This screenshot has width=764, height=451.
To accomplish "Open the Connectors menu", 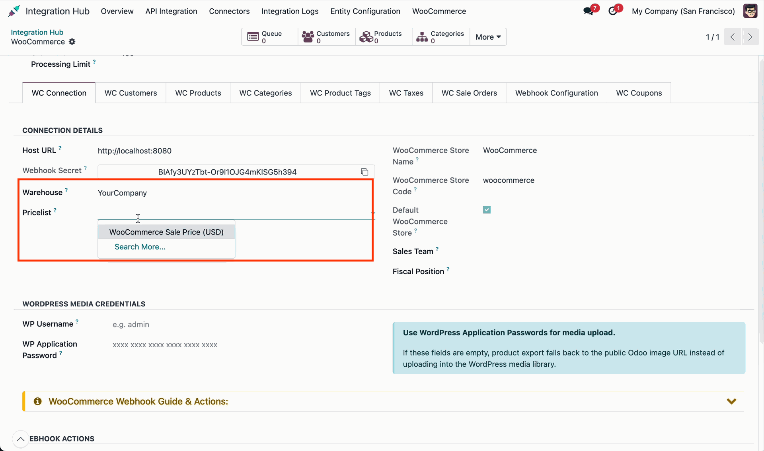I will tap(229, 11).
